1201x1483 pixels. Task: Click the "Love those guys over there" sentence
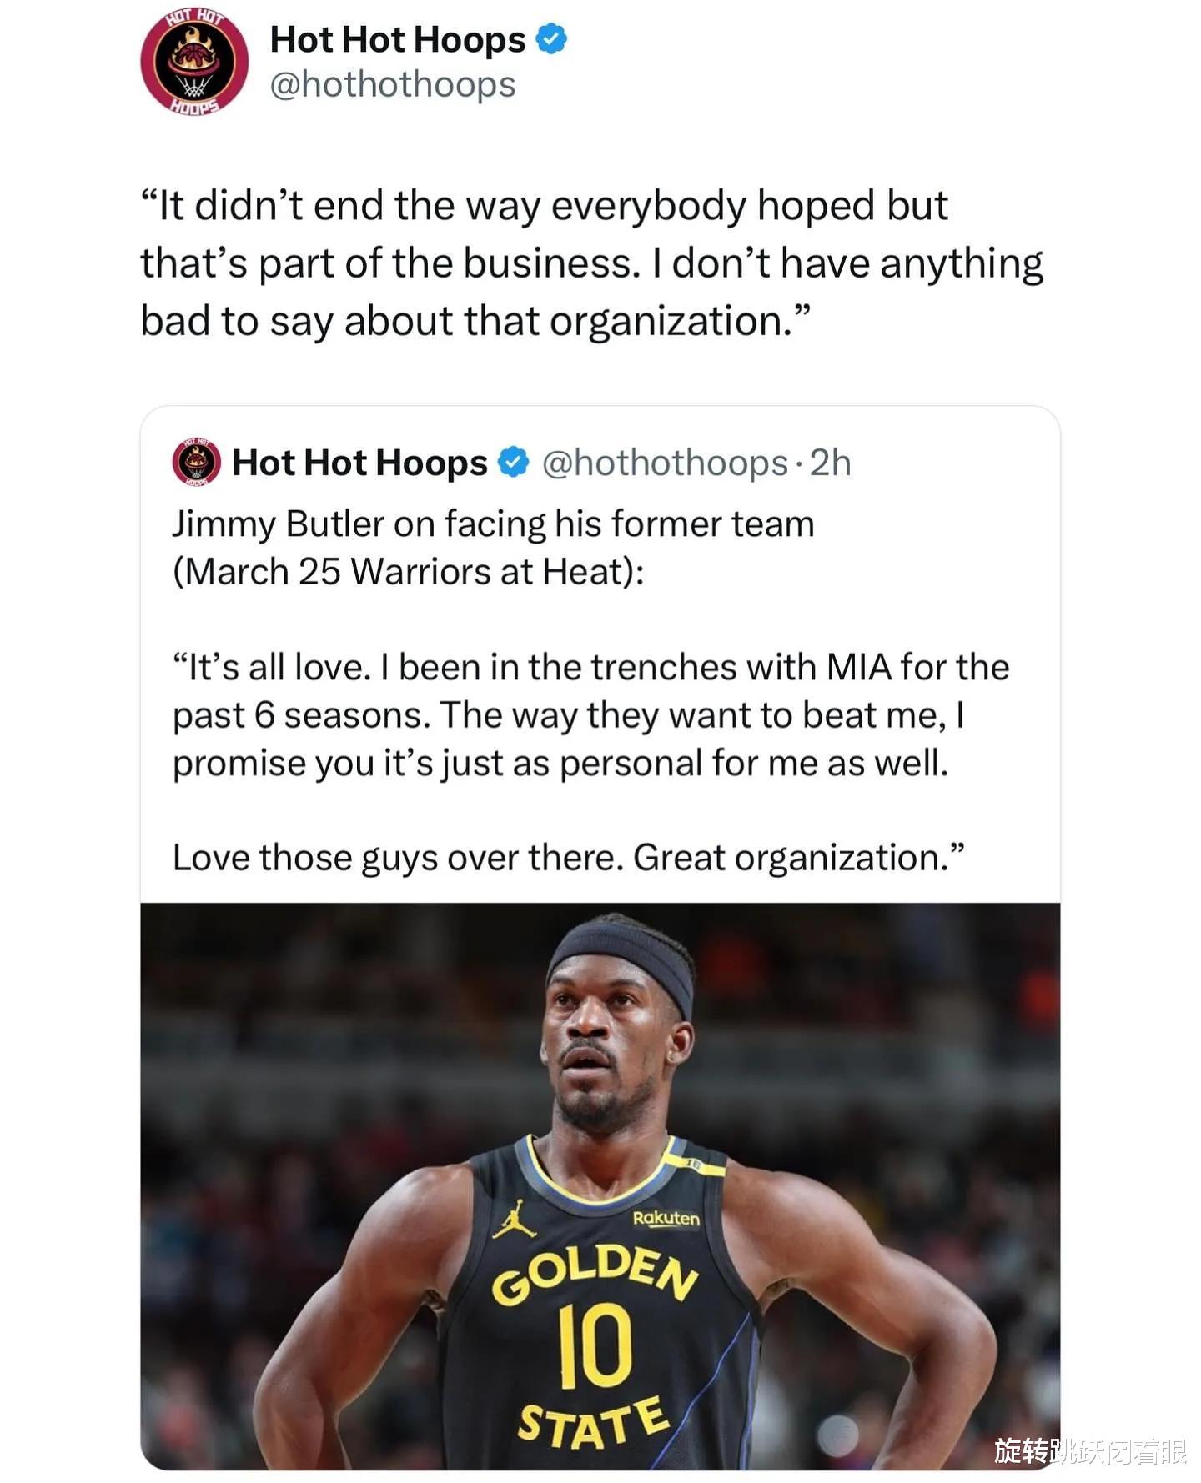click(x=568, y=858)
